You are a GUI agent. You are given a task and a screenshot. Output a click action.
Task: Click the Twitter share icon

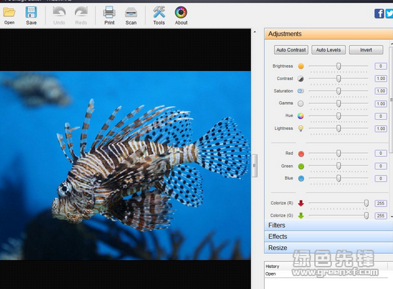pos(389,14)
